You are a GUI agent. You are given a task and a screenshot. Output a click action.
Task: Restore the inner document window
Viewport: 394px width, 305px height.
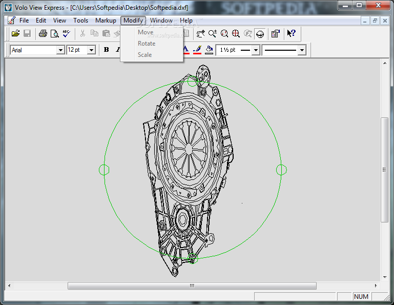(x=375, y=21)
